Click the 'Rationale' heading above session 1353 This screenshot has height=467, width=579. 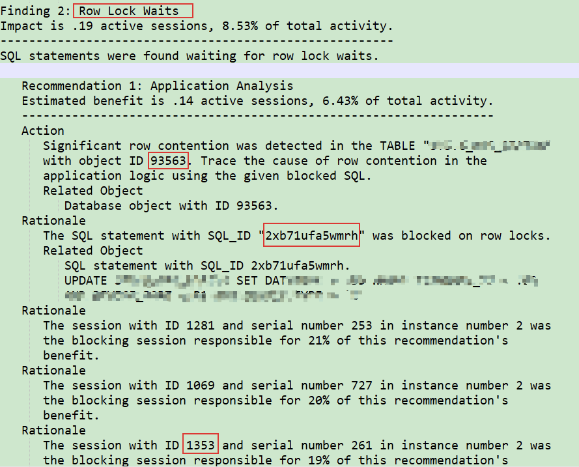53,431
